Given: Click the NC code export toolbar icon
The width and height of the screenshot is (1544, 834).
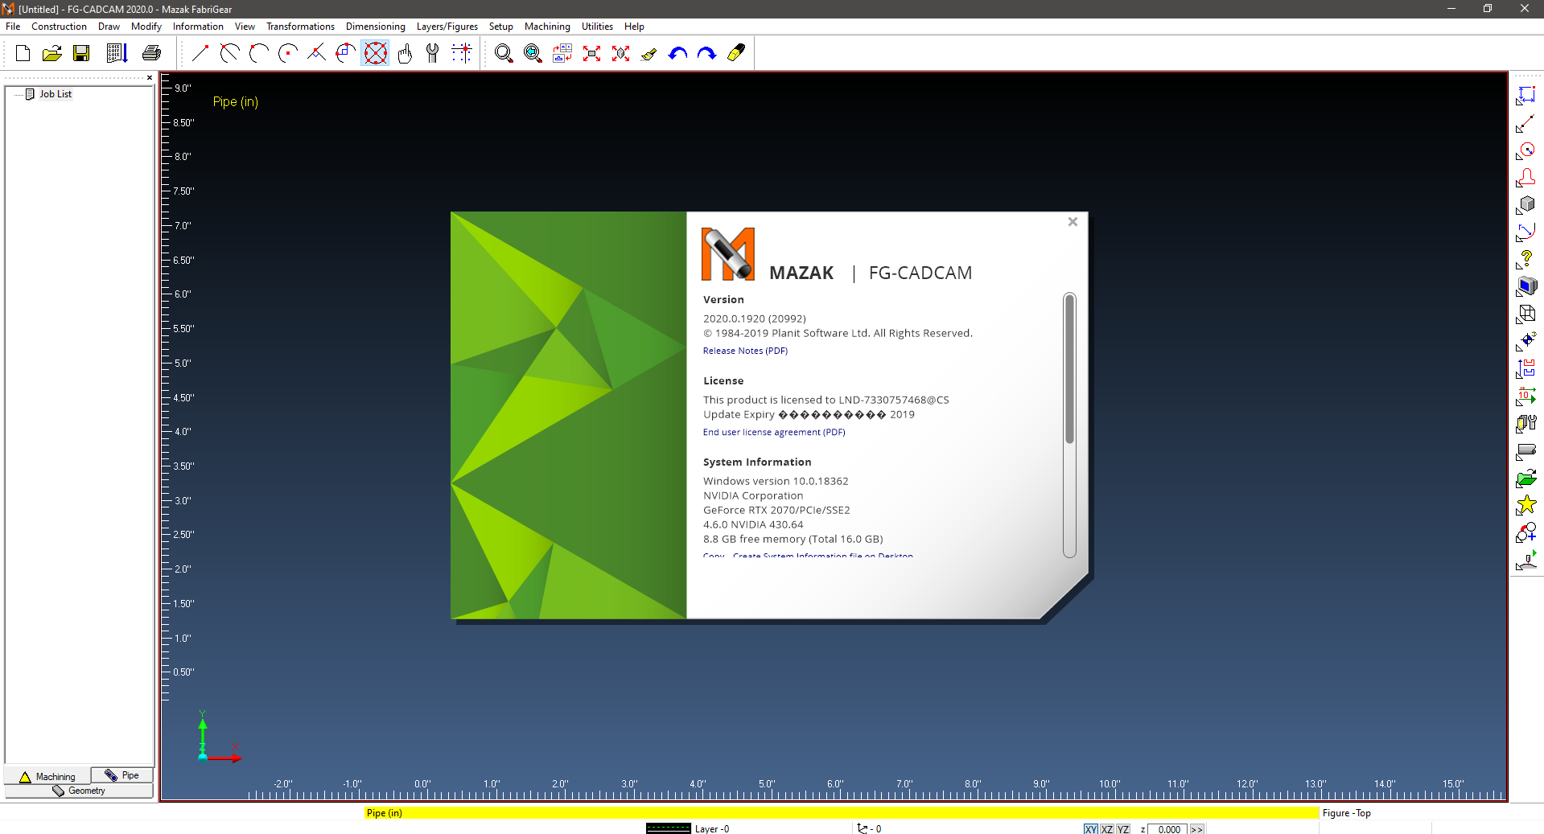Looking at the screenshot, I should click(117, 53).
